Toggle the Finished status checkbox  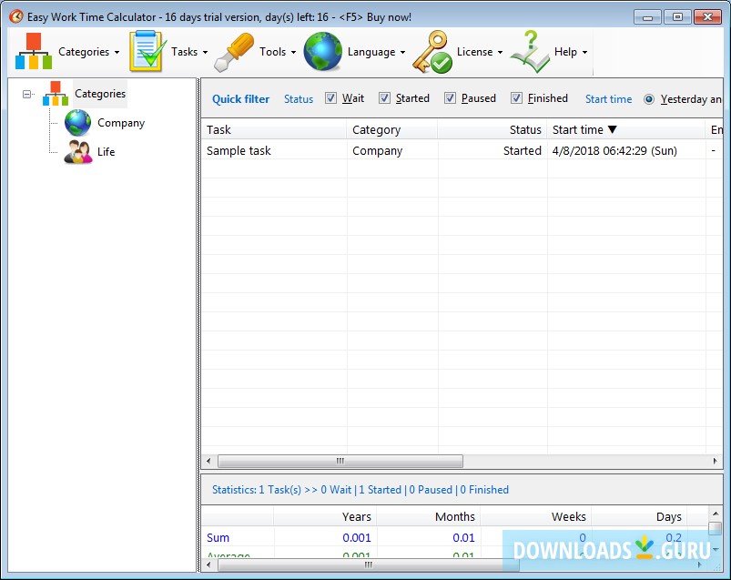coord(516,98)
